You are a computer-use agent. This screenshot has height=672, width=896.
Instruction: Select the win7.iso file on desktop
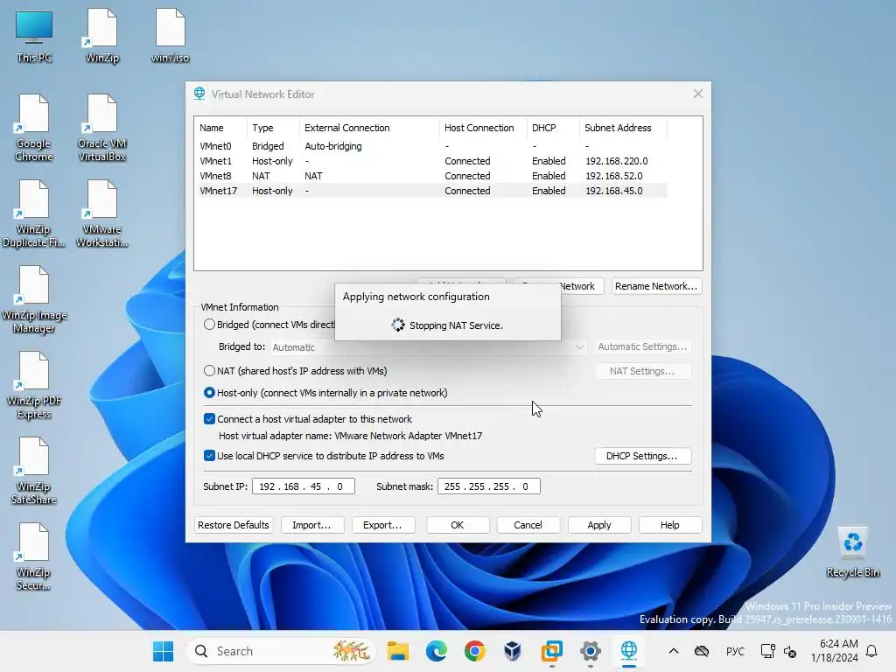[x=170, y=36]
